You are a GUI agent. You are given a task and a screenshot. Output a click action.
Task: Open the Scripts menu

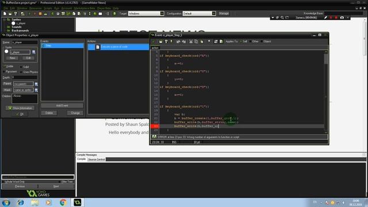[48, 8]
